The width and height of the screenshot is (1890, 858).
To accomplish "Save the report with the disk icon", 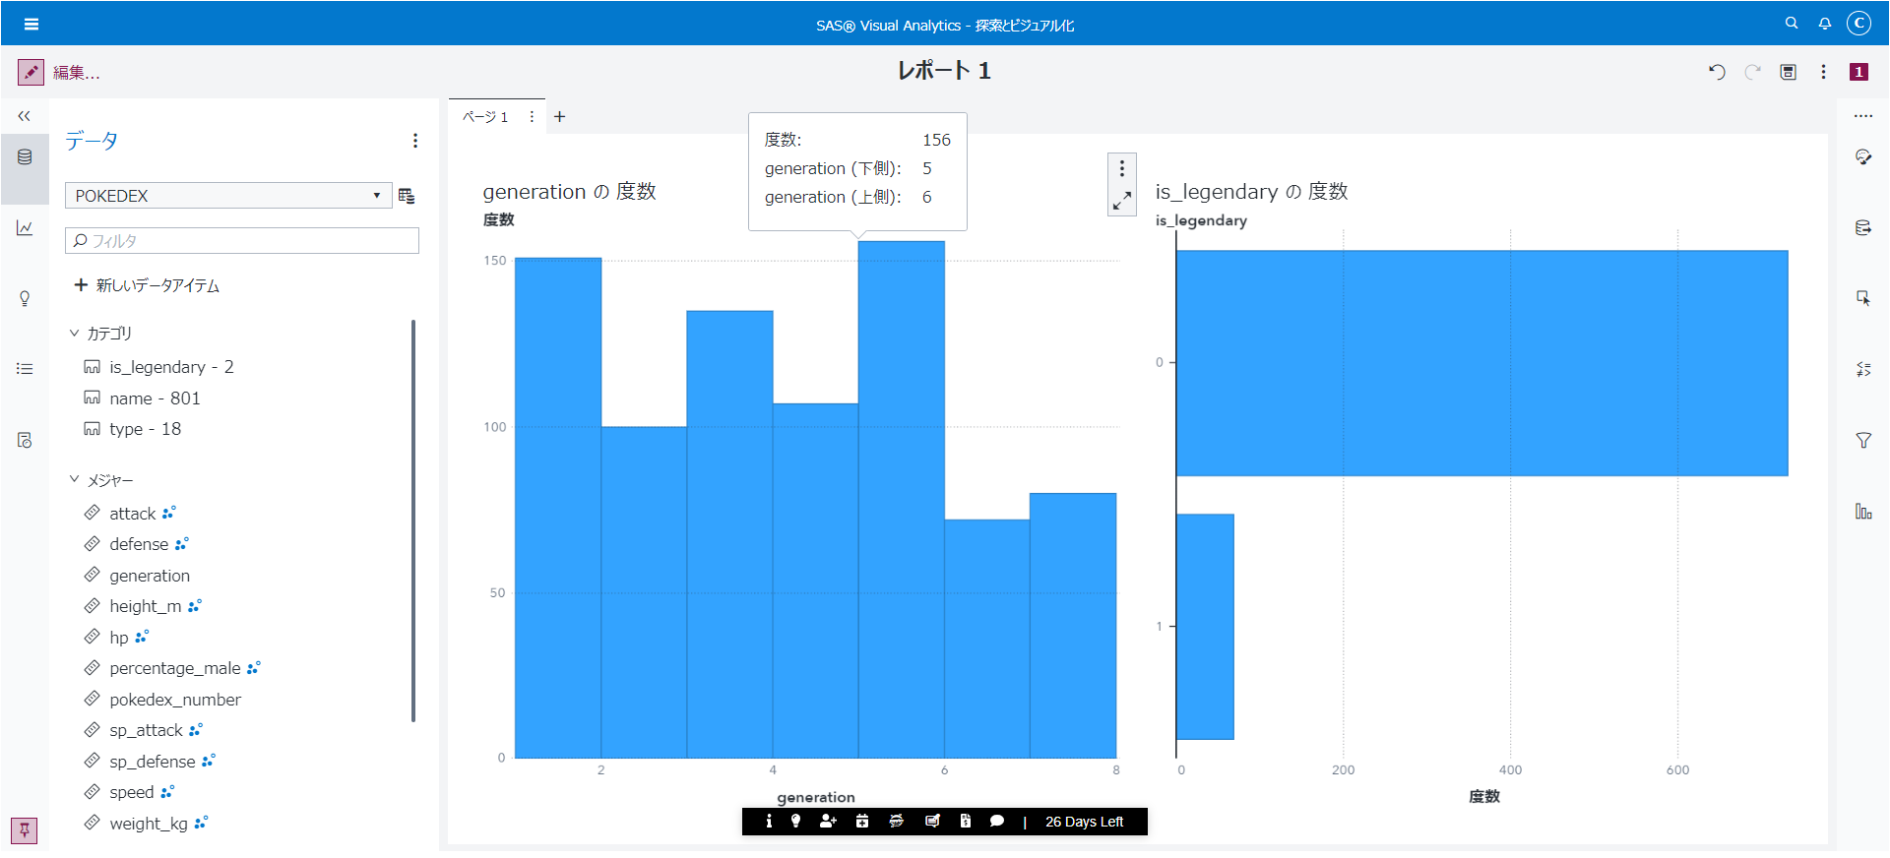I will click(x=1789, y=72).
